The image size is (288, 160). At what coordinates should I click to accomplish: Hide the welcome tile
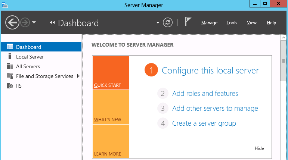(x=259, y=148)
